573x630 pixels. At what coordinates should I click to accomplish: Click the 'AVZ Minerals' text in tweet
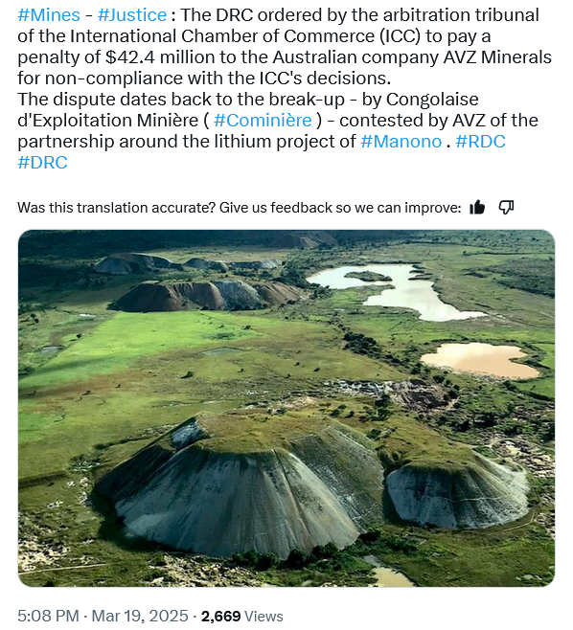497,57
